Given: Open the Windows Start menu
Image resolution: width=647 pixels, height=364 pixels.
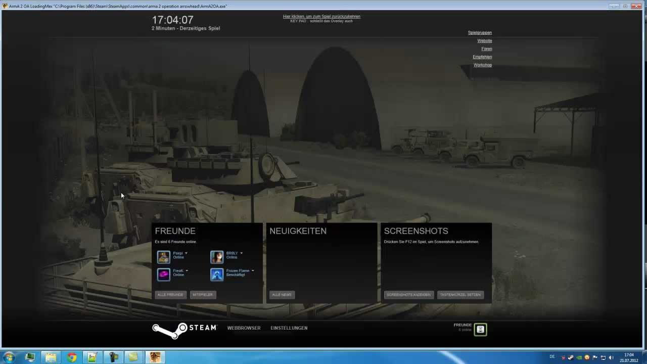Looking at the screenshot, I should click(x=9, y=357).
